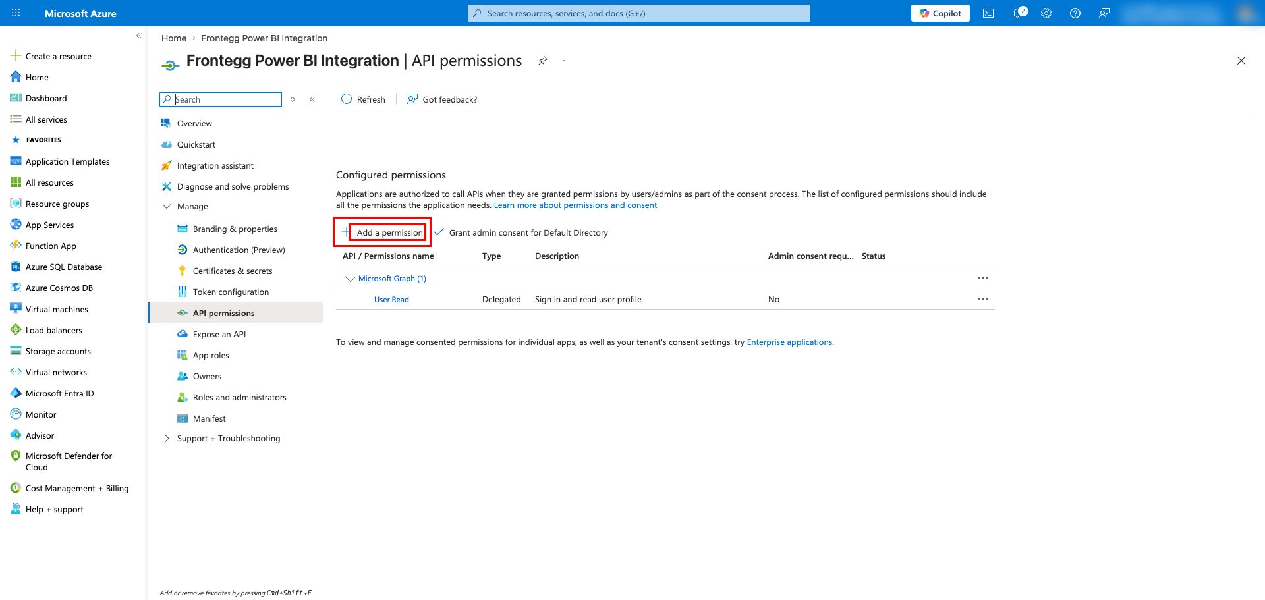Open Azure Cosmos DB favorite
Viewport: 1265px width, 600px height.
(x=59, y=288)
